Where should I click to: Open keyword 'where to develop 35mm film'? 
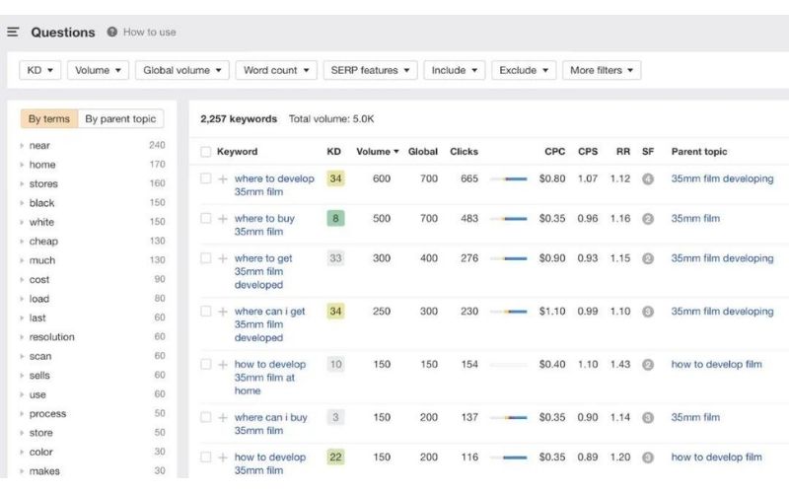[x=274, y=185]
